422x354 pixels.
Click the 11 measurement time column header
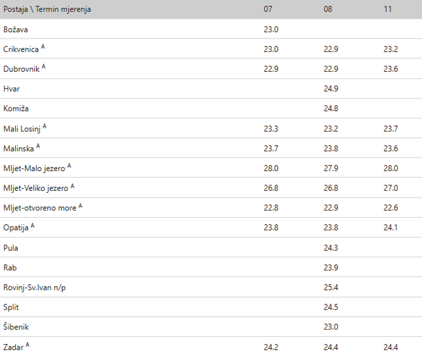click(387, 9)
